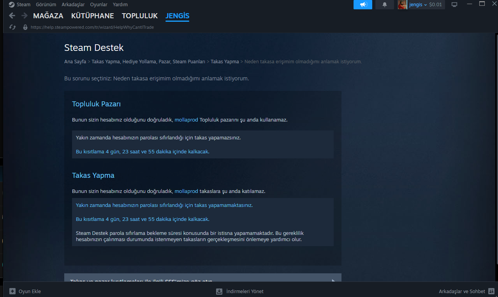Image resolution: width=498 pixels, height=297 pixels.
Task: Click the Oyun Ekle button label
Action: pos(30,291)
